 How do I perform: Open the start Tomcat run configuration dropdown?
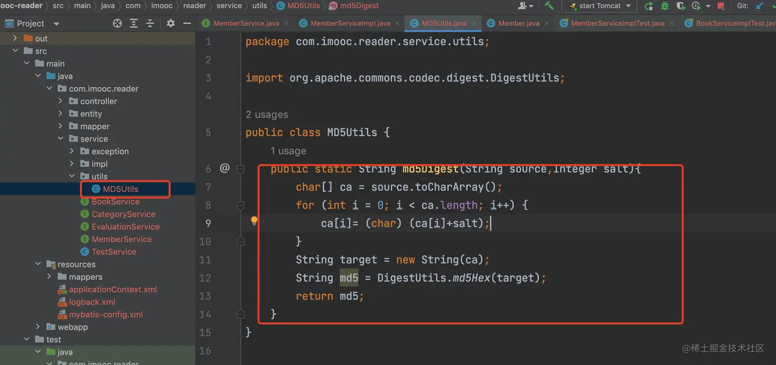pos(599,6)
